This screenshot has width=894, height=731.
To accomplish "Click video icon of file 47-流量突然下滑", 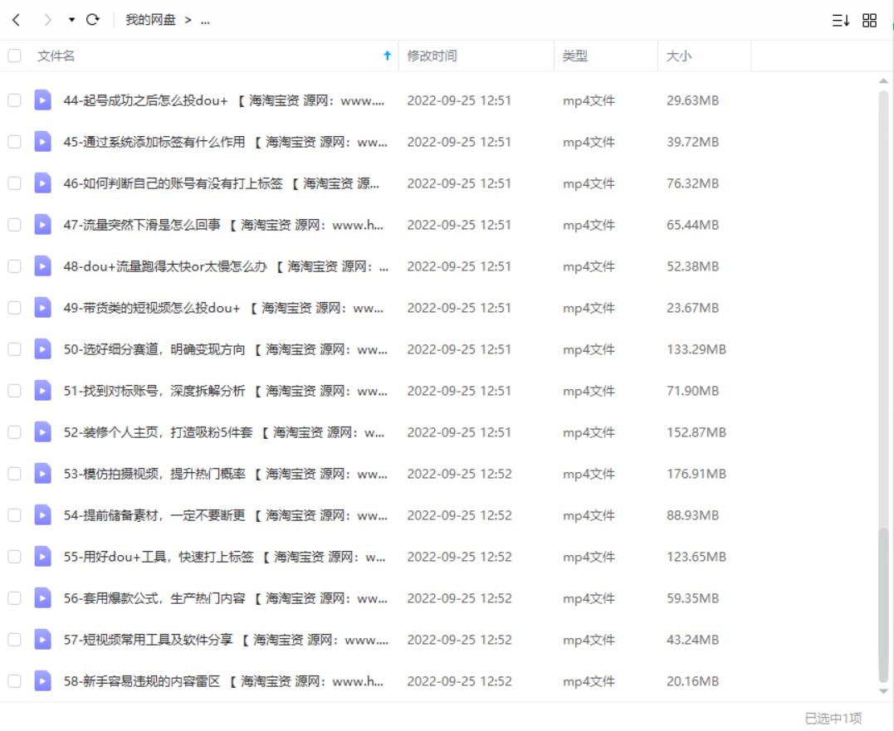I will (x=43, y=225).
